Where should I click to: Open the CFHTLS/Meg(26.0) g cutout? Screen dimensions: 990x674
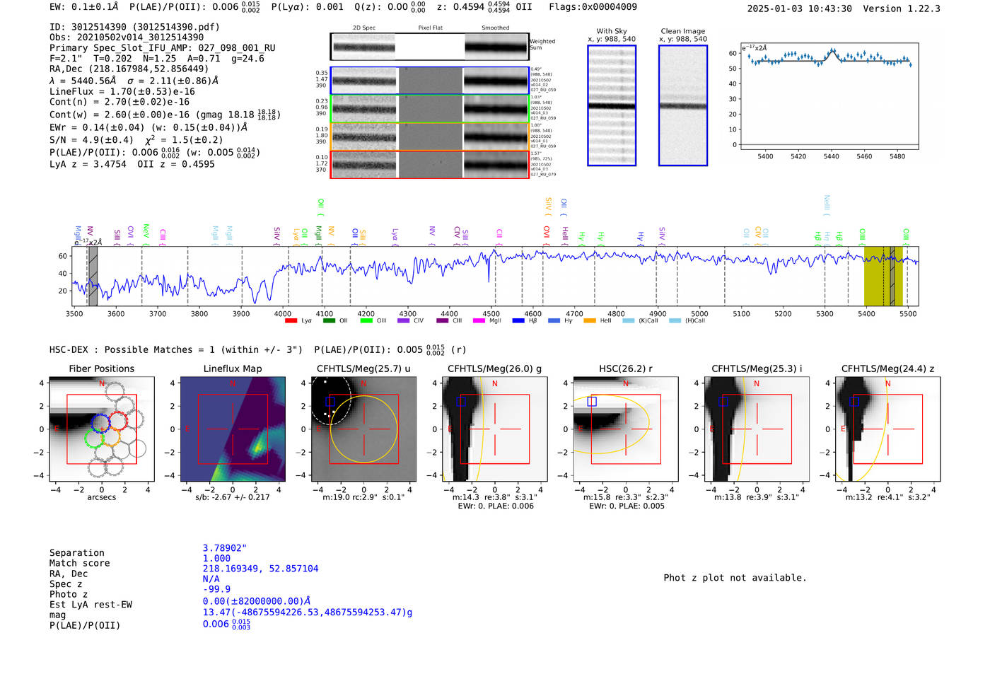[x=494, y=429]
